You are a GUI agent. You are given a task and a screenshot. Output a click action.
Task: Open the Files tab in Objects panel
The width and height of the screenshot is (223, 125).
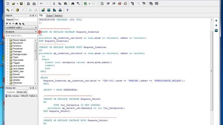(16, 19)
